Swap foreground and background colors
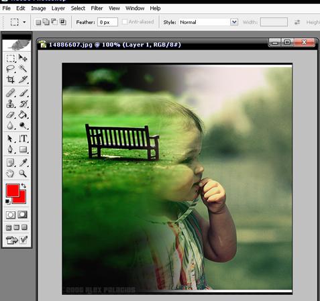 click(x=23, y=186)
